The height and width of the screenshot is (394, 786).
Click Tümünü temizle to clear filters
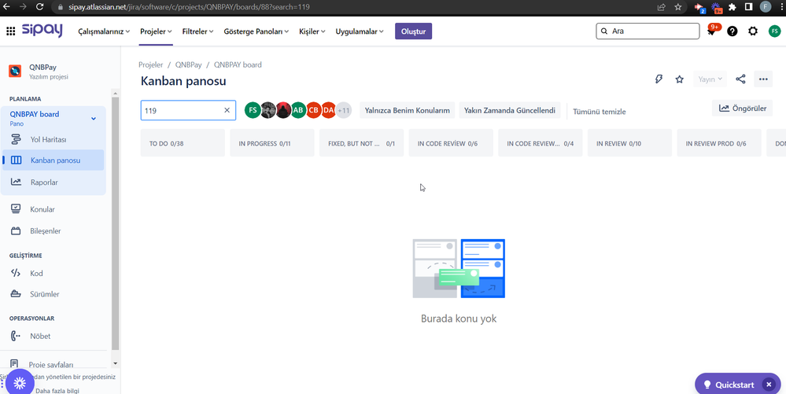click(599, 112)
